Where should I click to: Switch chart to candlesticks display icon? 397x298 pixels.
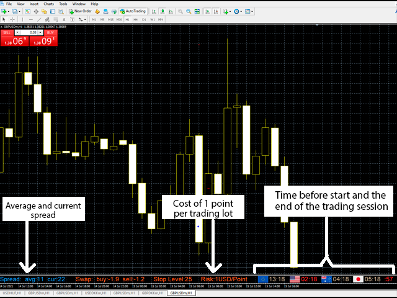tap(163, 11)
